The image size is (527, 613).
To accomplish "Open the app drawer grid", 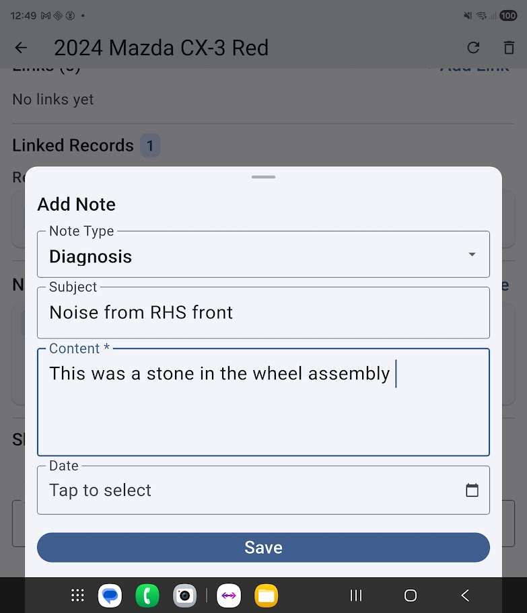I will click(x=77, y=595).
